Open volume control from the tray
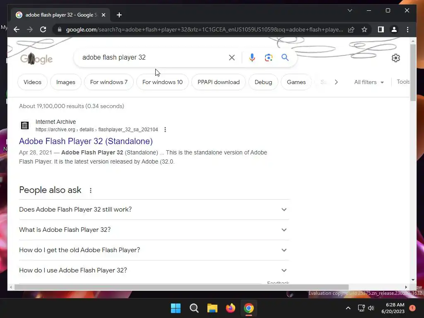Viewport: 424px width, 318px height. coord(371,308)
